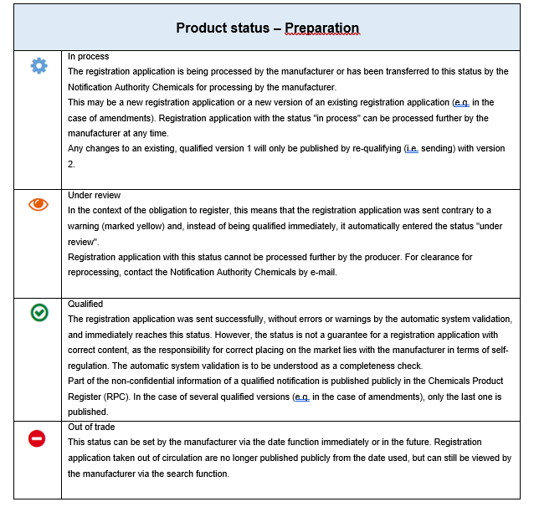534x507 pixels.
Task: Click the "Qualified" status heading
Action: point(85,304)
